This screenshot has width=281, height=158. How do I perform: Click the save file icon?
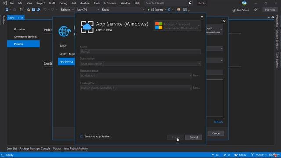pos(33,10)
